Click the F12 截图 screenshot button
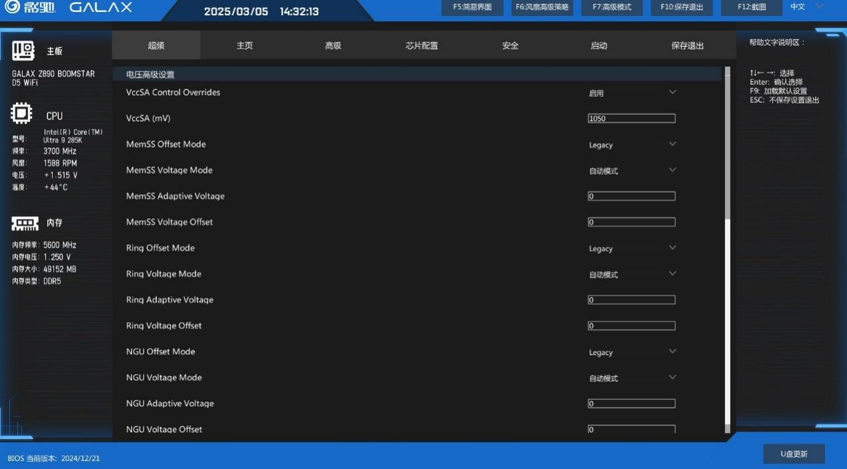This screenshot has height=469, width=847. 752,7
